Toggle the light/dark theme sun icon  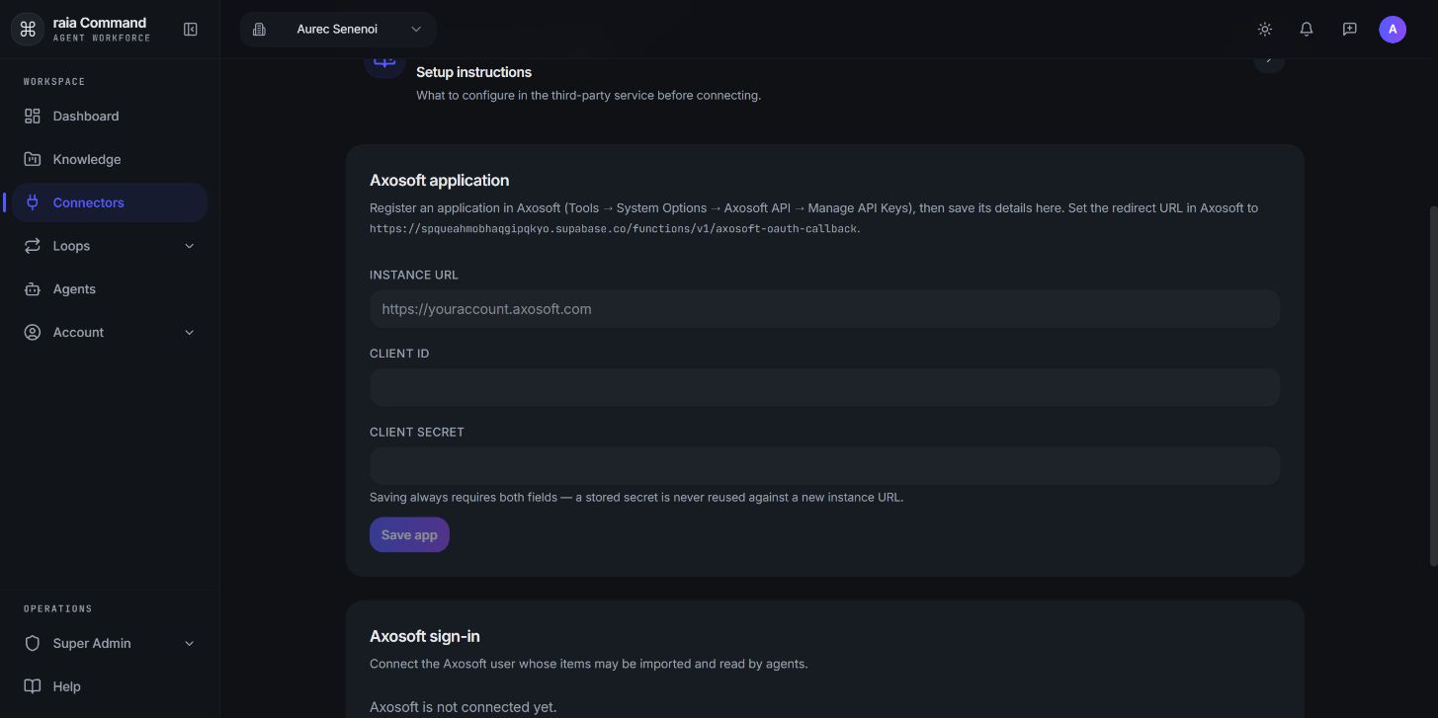1264,30
